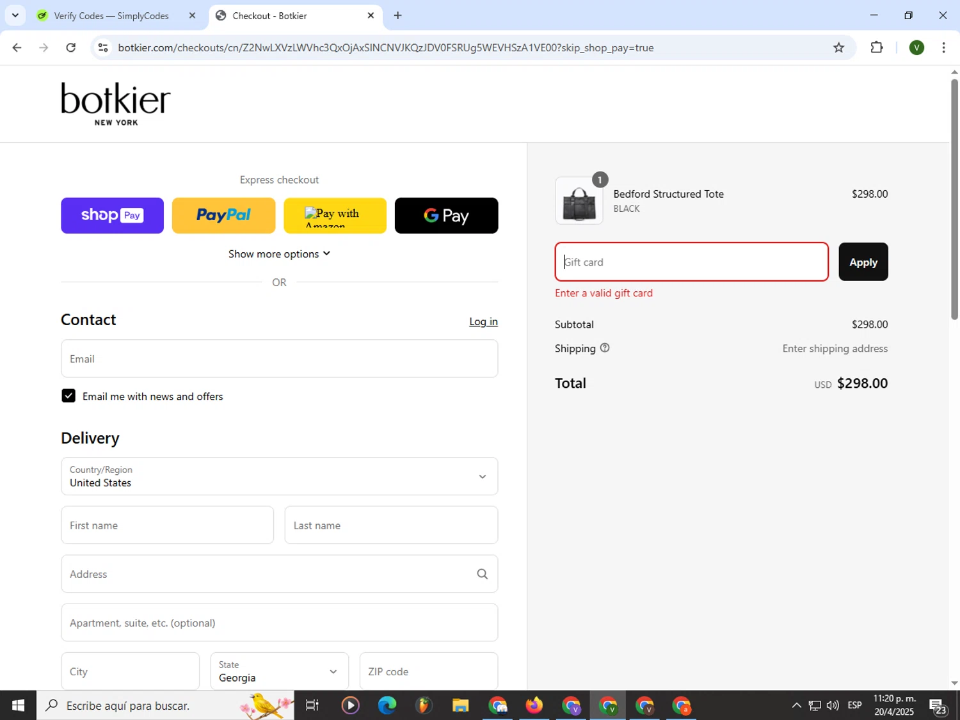Choose PayPal express checkout
The height and width of the screenshot is (720, 960).
[223, 216]
